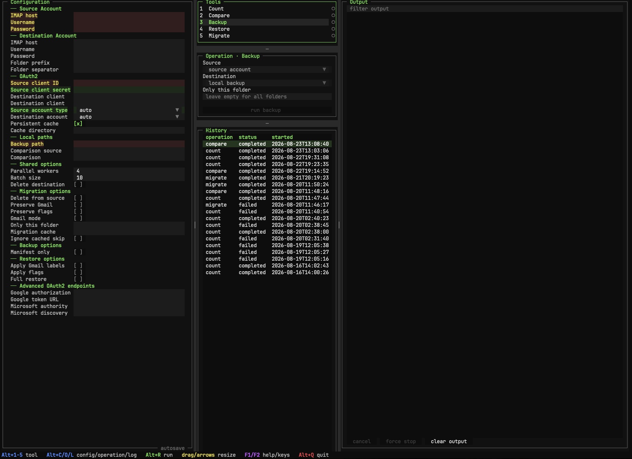
Task: Click the run backup button
Action: point(267,110)
